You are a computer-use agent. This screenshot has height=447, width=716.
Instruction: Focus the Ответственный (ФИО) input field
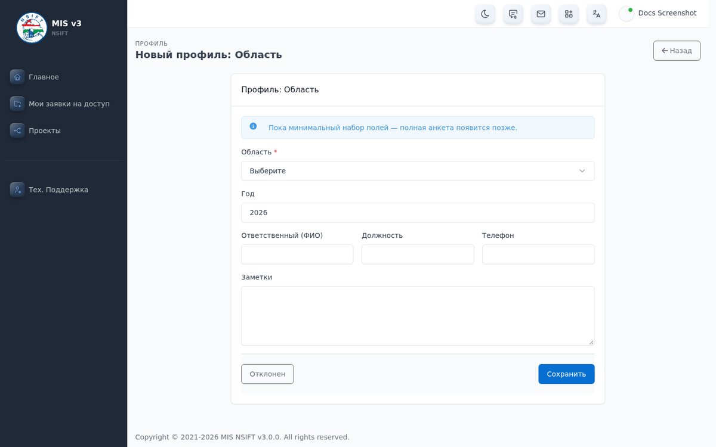[x=297, y=254]
